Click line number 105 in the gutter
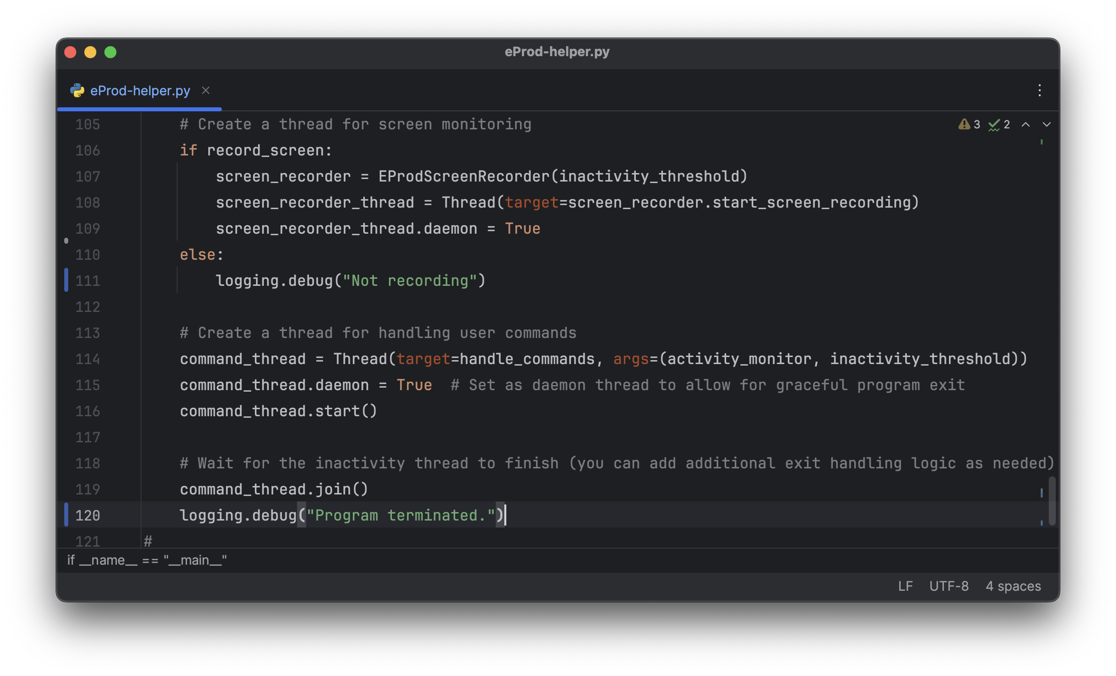This screenshot has width=1116, height=676. 88,124
